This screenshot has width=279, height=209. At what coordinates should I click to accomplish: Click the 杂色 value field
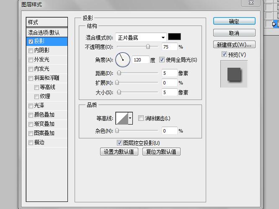coord(170,131)
